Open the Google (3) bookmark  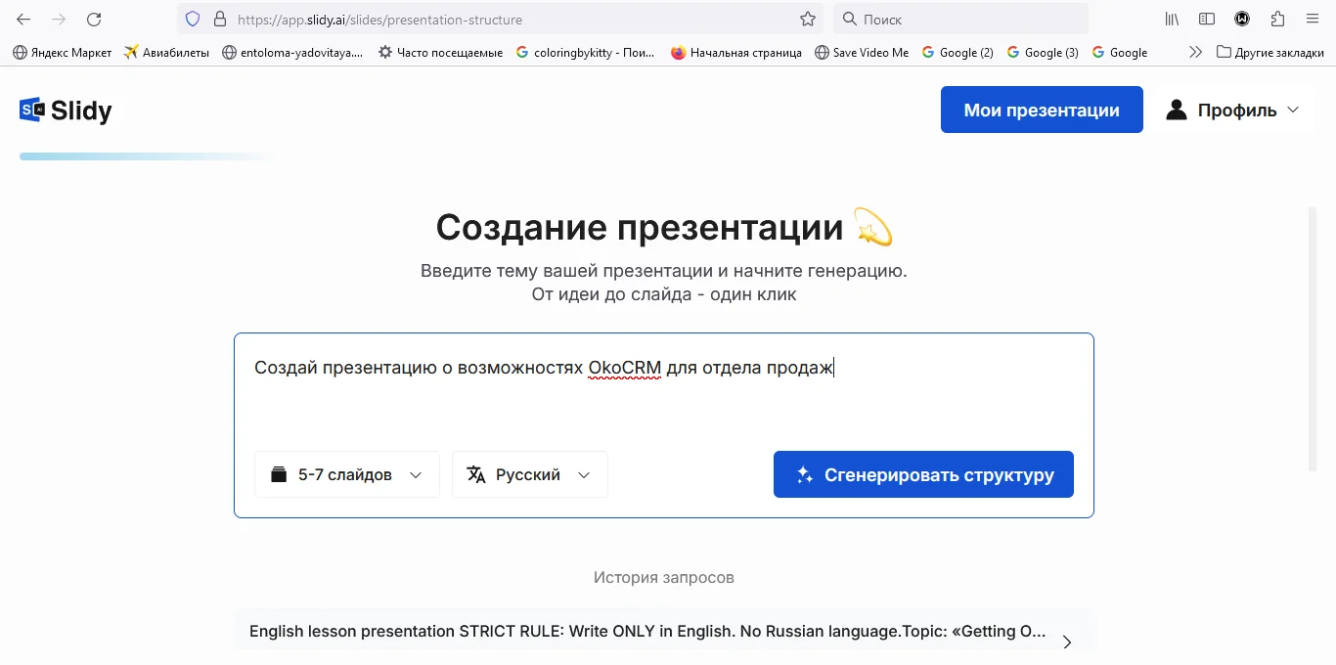tap(1043, 52)
